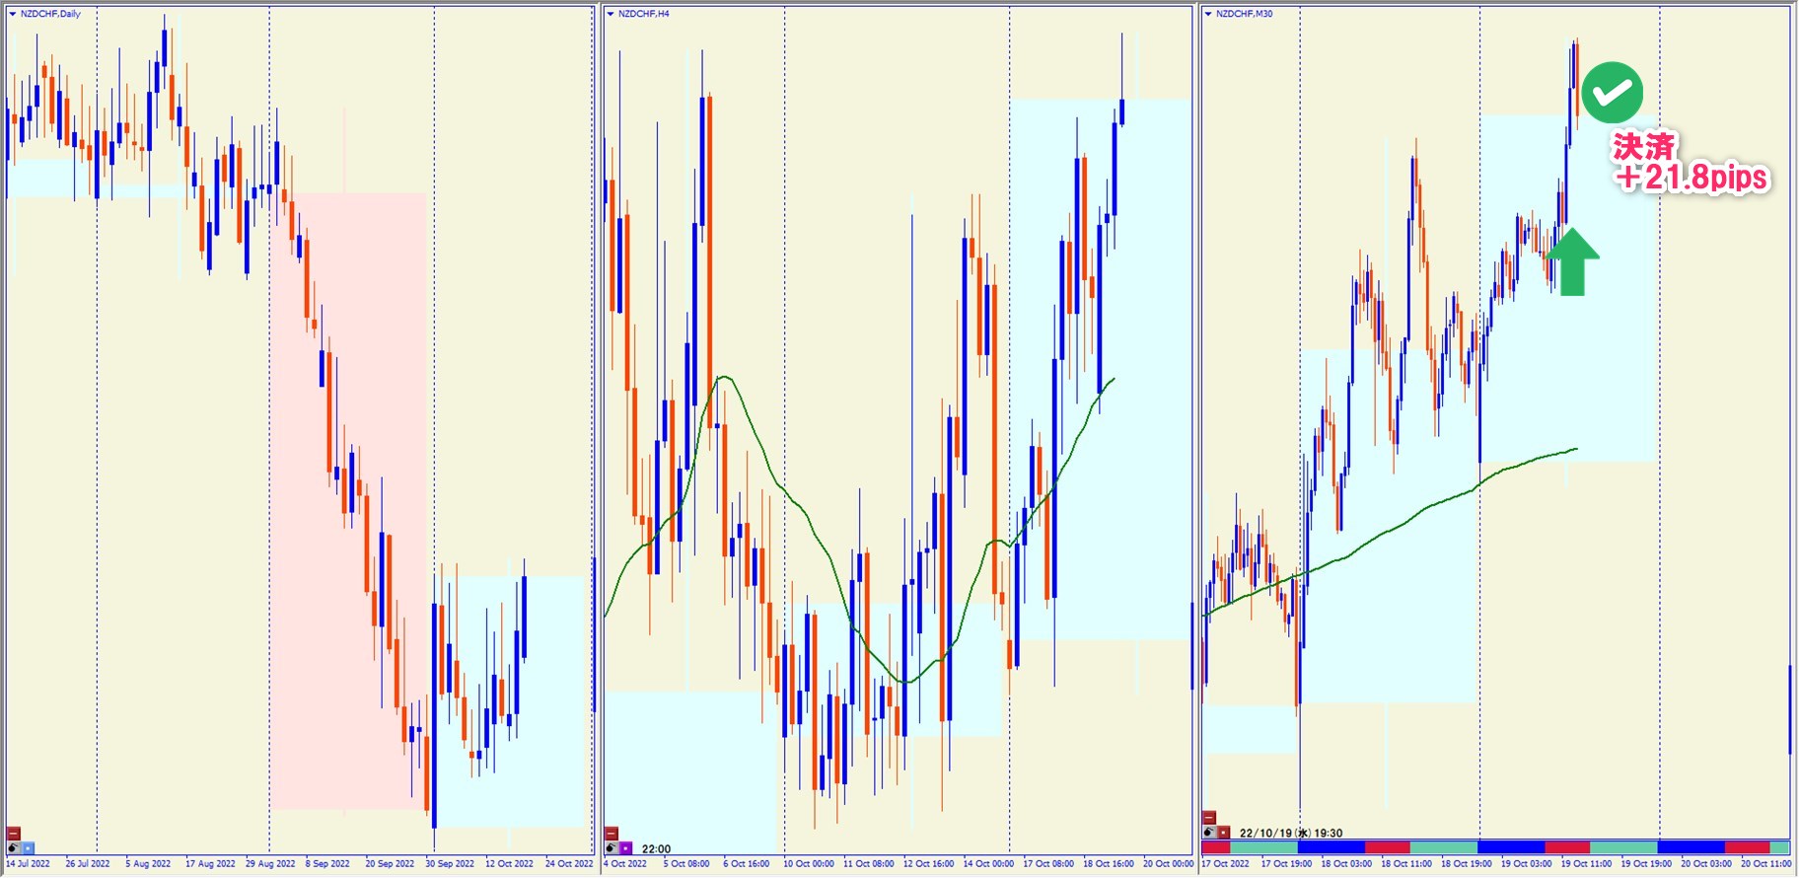Click the bomb icon in the H4 chart
The image size is (1799, 878).
point(612,848)
